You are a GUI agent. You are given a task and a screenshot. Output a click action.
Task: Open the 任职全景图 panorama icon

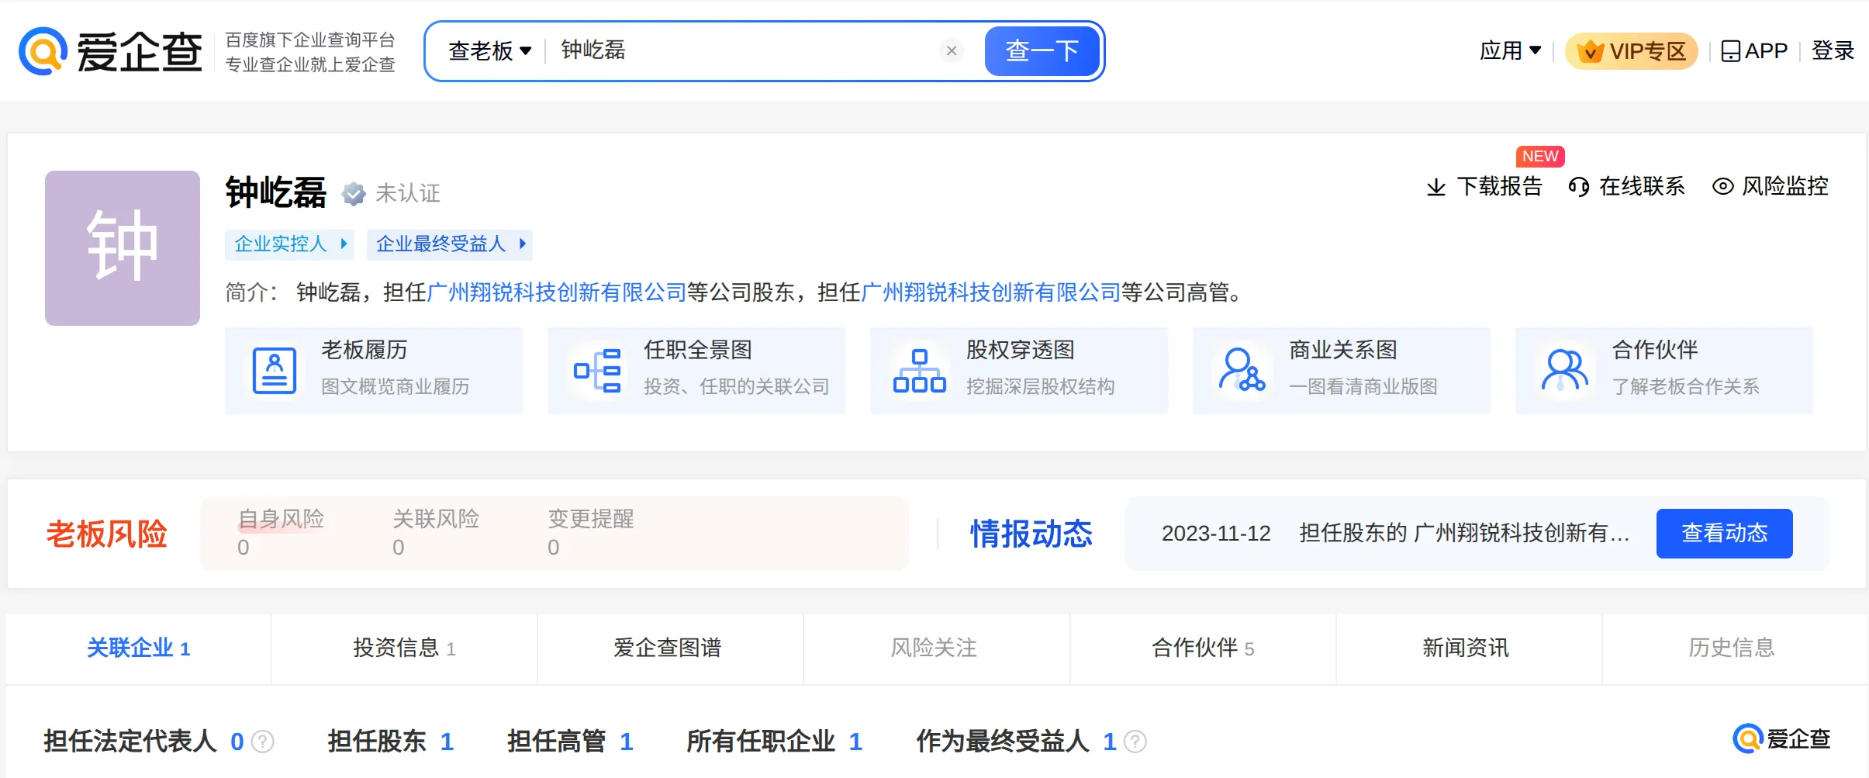pos(597,371)
